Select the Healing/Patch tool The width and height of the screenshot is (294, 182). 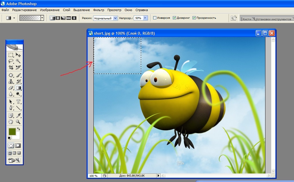coord(11,75)
